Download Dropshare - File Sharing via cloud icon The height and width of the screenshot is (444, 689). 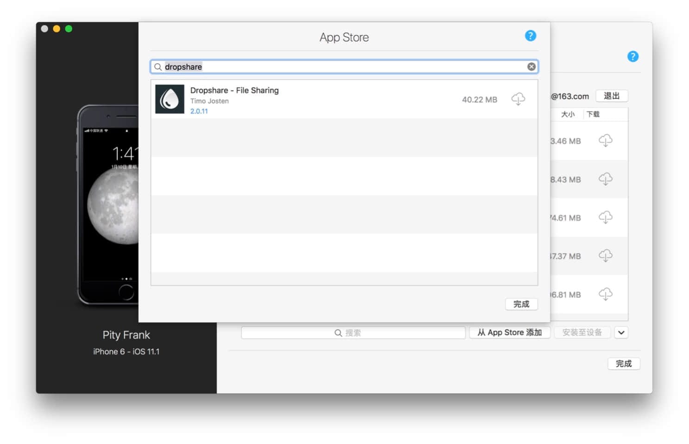tap(518, 99)
